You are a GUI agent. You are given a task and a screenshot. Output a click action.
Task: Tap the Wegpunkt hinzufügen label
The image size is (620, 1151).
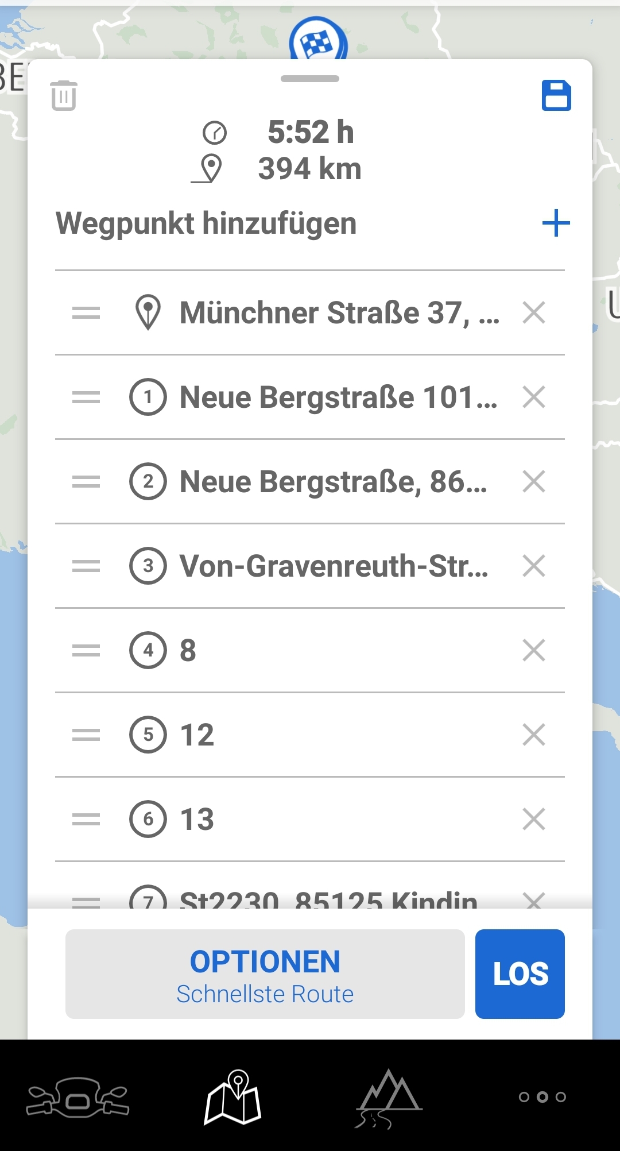pos(206,223)
